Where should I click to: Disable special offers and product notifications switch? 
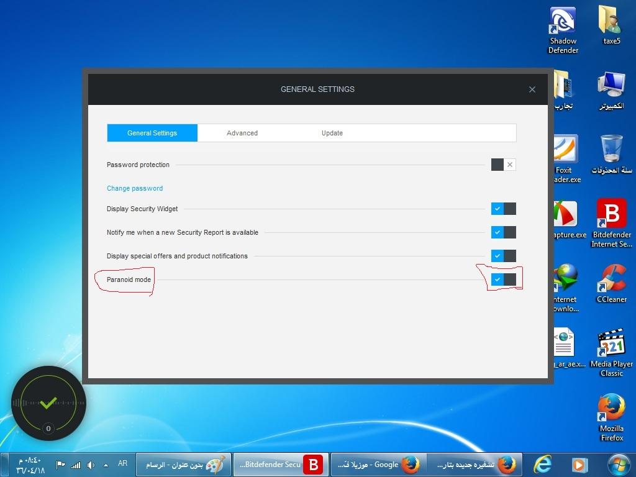tap(503, 256)
